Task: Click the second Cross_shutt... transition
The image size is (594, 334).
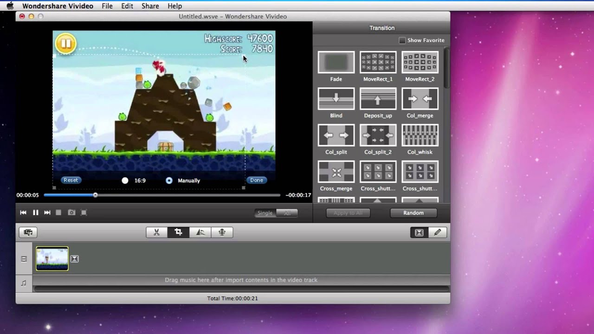Action: click(420, 172)
